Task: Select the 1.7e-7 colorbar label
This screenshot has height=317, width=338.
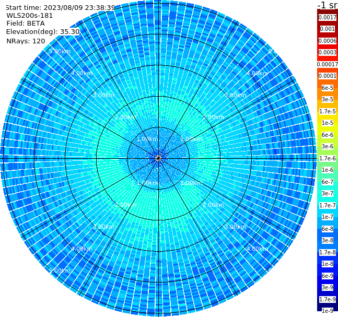Action: [x=328, y=205]
